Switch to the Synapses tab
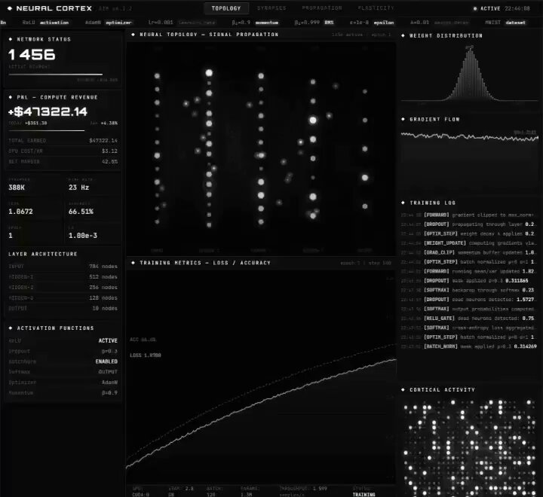Image resolution: width=543 pixels, height=497 pixels. (271, 8)
